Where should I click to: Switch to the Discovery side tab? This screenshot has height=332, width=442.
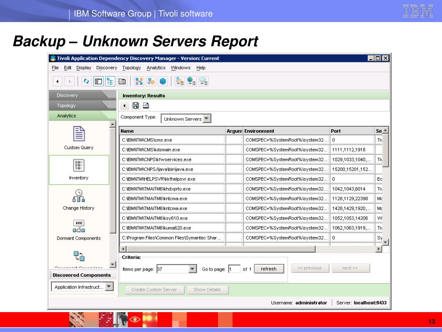click(x=82, y=96)
